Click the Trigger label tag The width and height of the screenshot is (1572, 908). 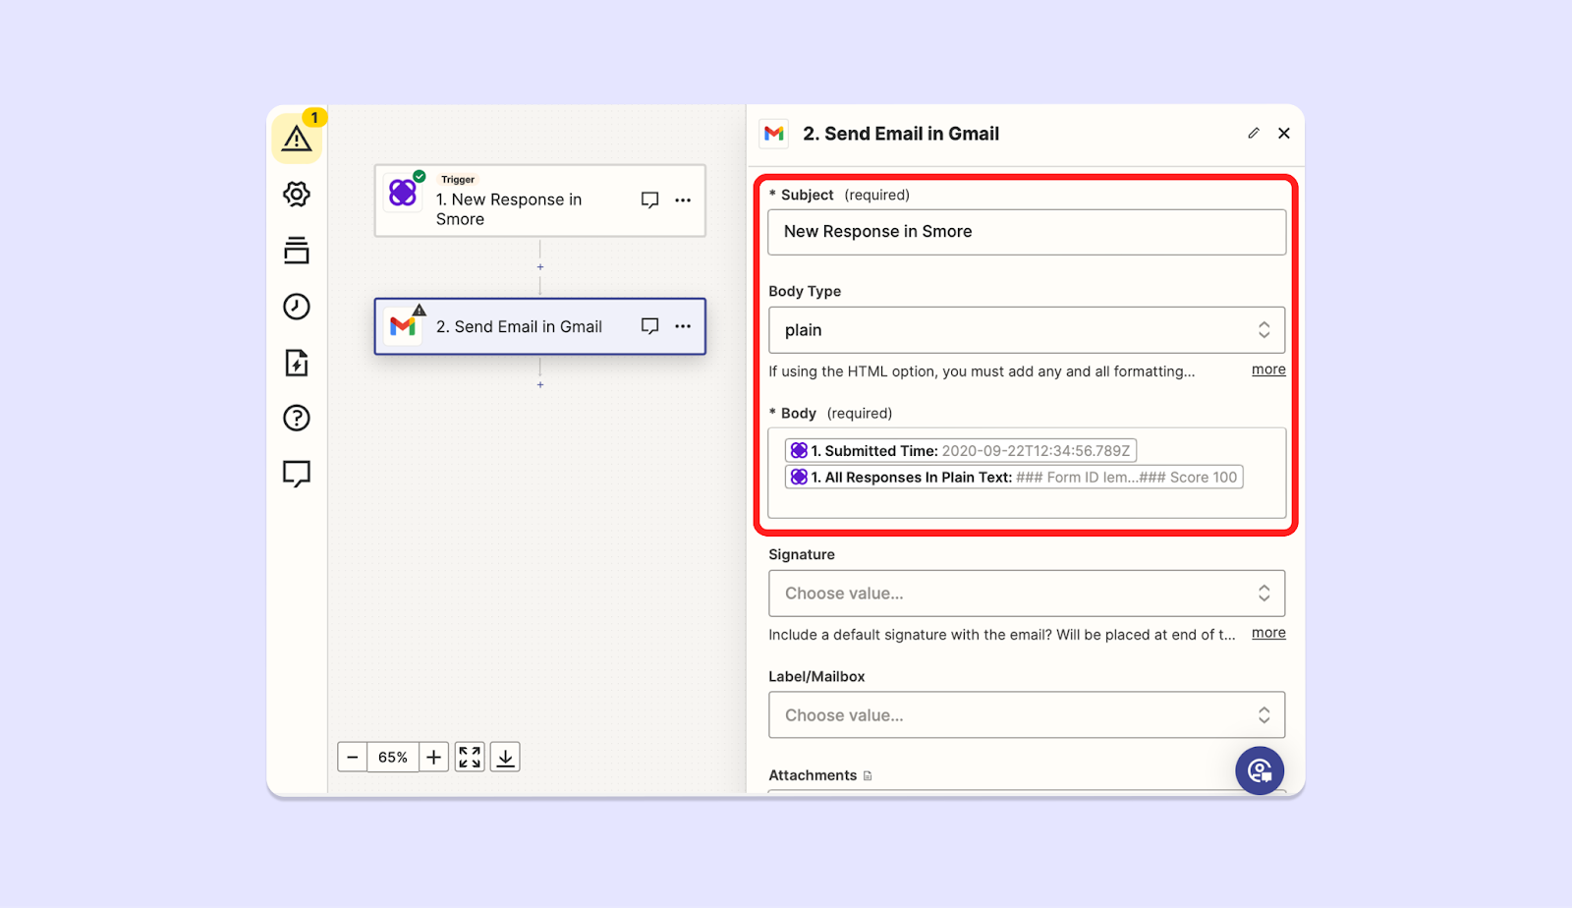(x=458, y=180)
